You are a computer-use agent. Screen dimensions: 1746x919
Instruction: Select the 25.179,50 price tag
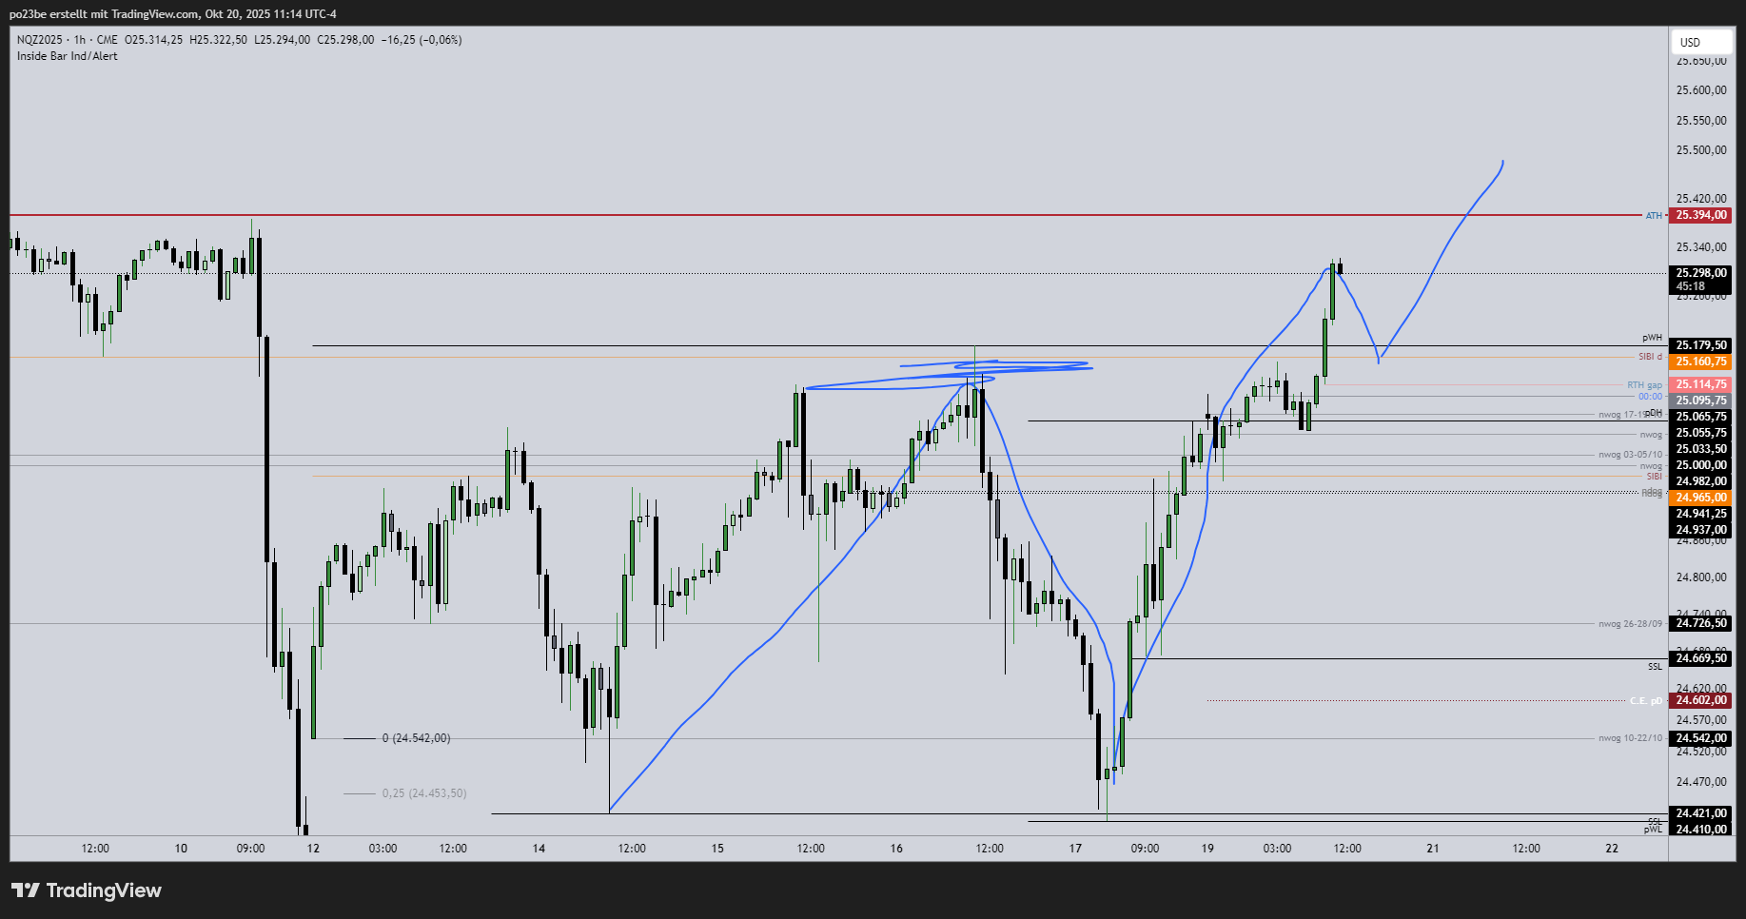click(x=1701, y=345)
